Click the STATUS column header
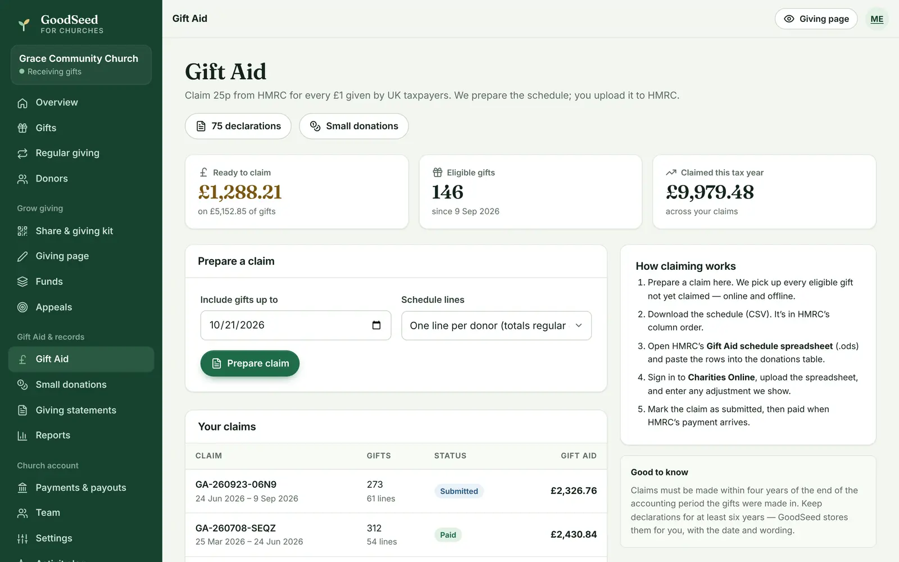Image resolution: width=899 pixels, height=562 pixels. [x=450, y=456]
